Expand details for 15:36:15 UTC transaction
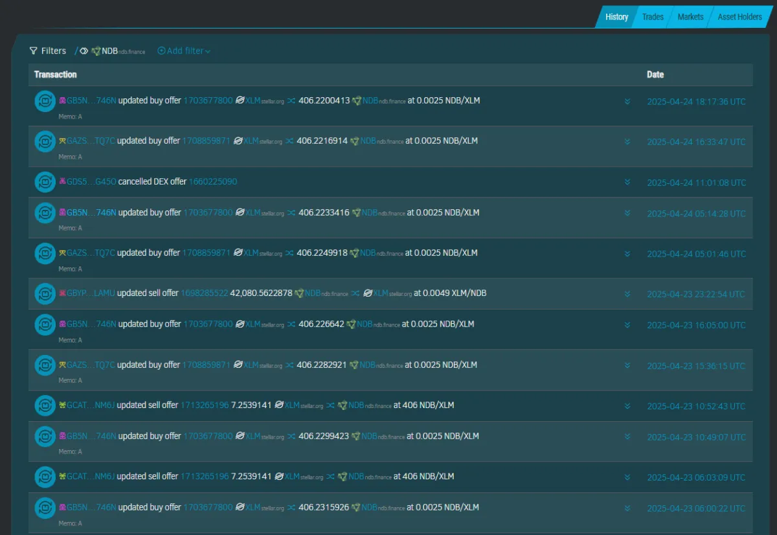Image resolution: width=777 pixels, height=535 pixels. 627,366
